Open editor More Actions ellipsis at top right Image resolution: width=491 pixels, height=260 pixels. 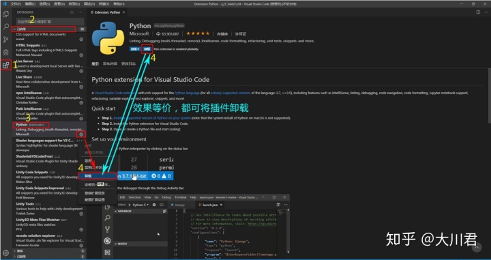(486, 12)
